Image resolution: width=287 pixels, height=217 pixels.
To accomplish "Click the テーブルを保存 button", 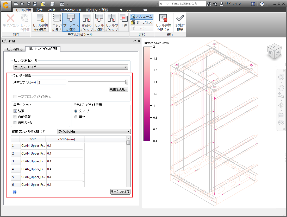I will click(120, 192).
